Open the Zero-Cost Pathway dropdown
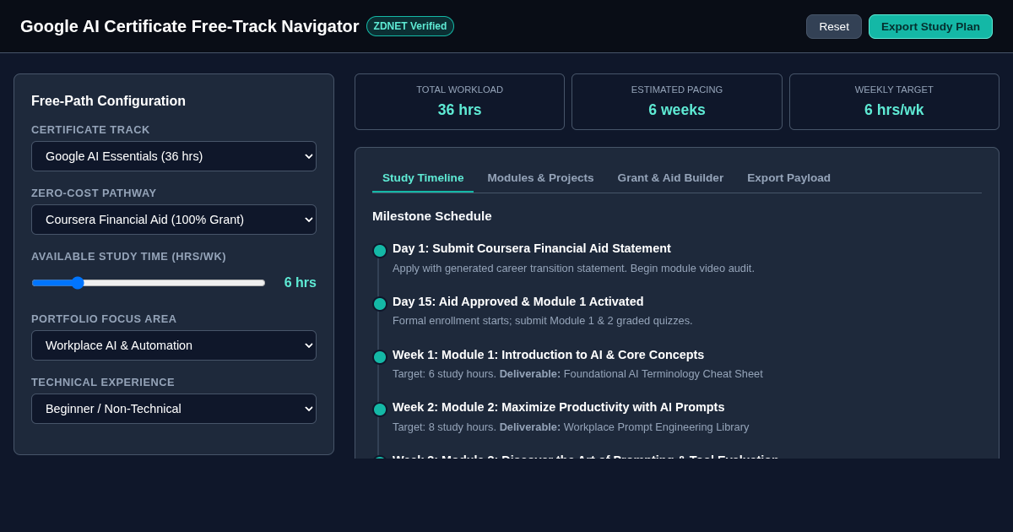 [x=174, y=220]
